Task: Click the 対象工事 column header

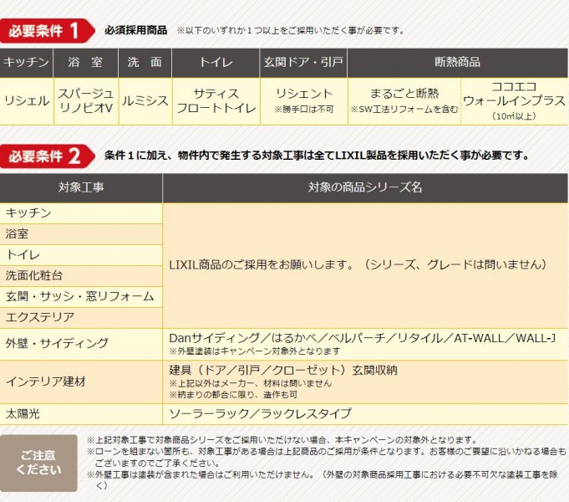Action: tap(81, 187)
